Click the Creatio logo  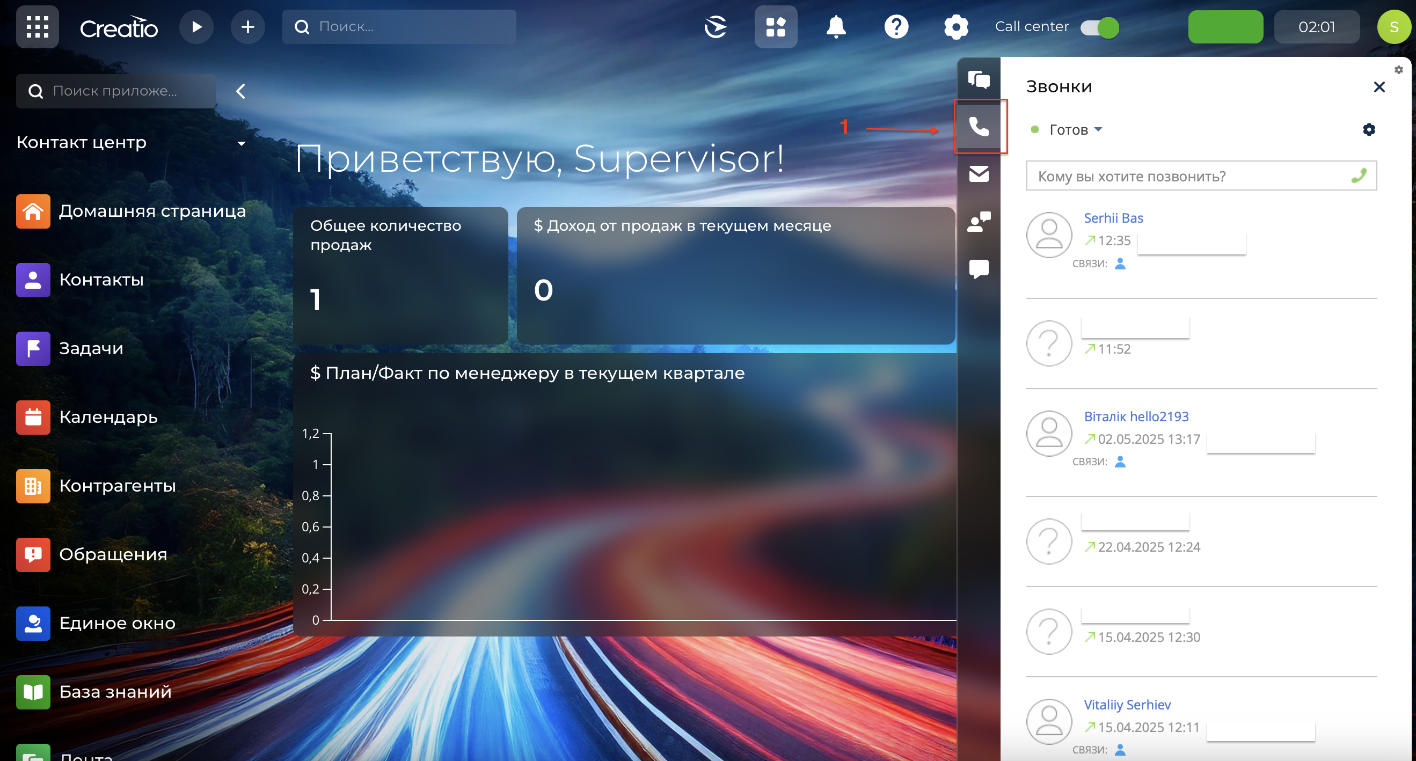[x=119, y=27]
